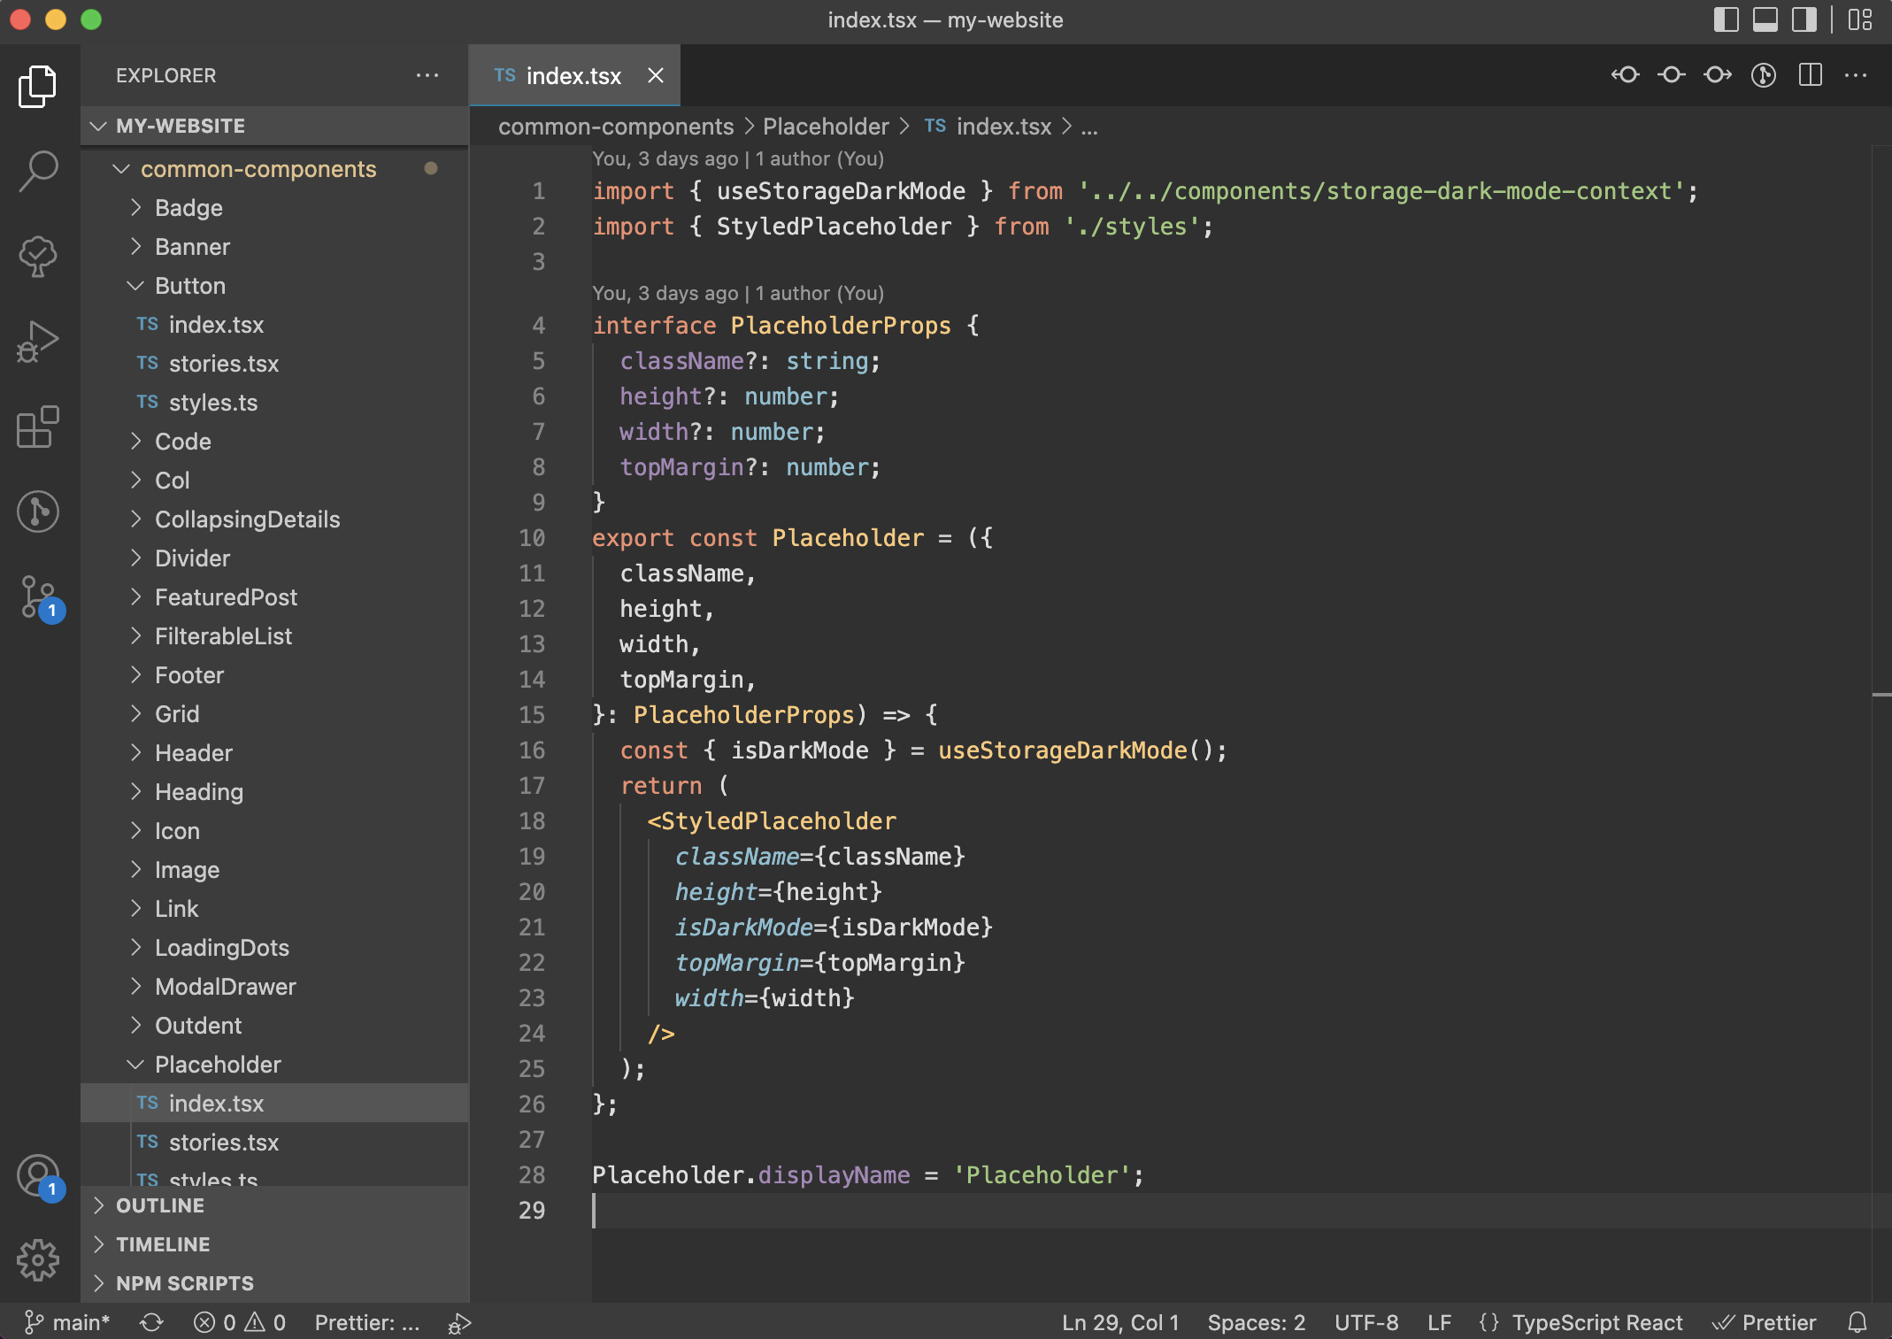
Task: Click the TypeScript React language mode
Action: pos(1596,1322)
